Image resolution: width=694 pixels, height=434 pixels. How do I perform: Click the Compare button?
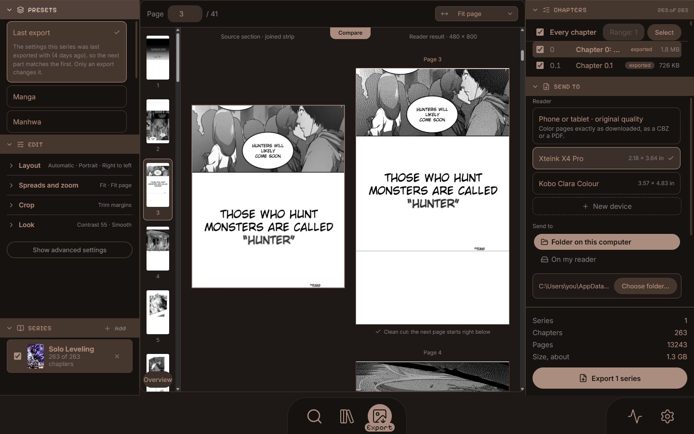pyautogui.click(x=350, y=33)
